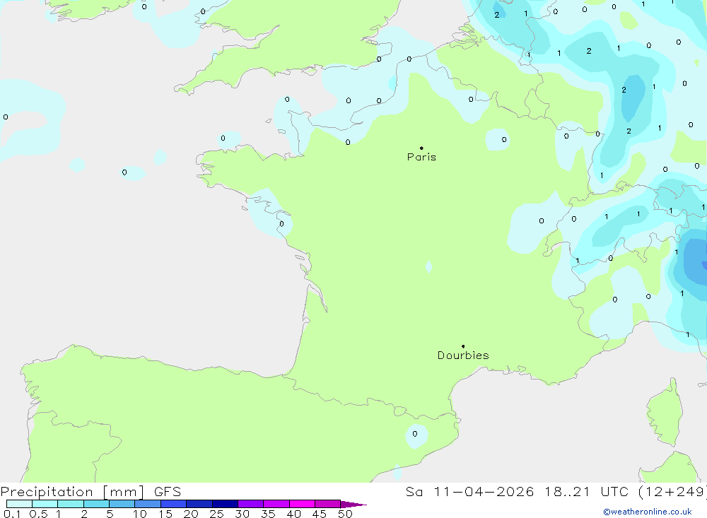Click the Dourbies location dot marker
The width and height of the screenshot is (707, 518).
[463, 346]
